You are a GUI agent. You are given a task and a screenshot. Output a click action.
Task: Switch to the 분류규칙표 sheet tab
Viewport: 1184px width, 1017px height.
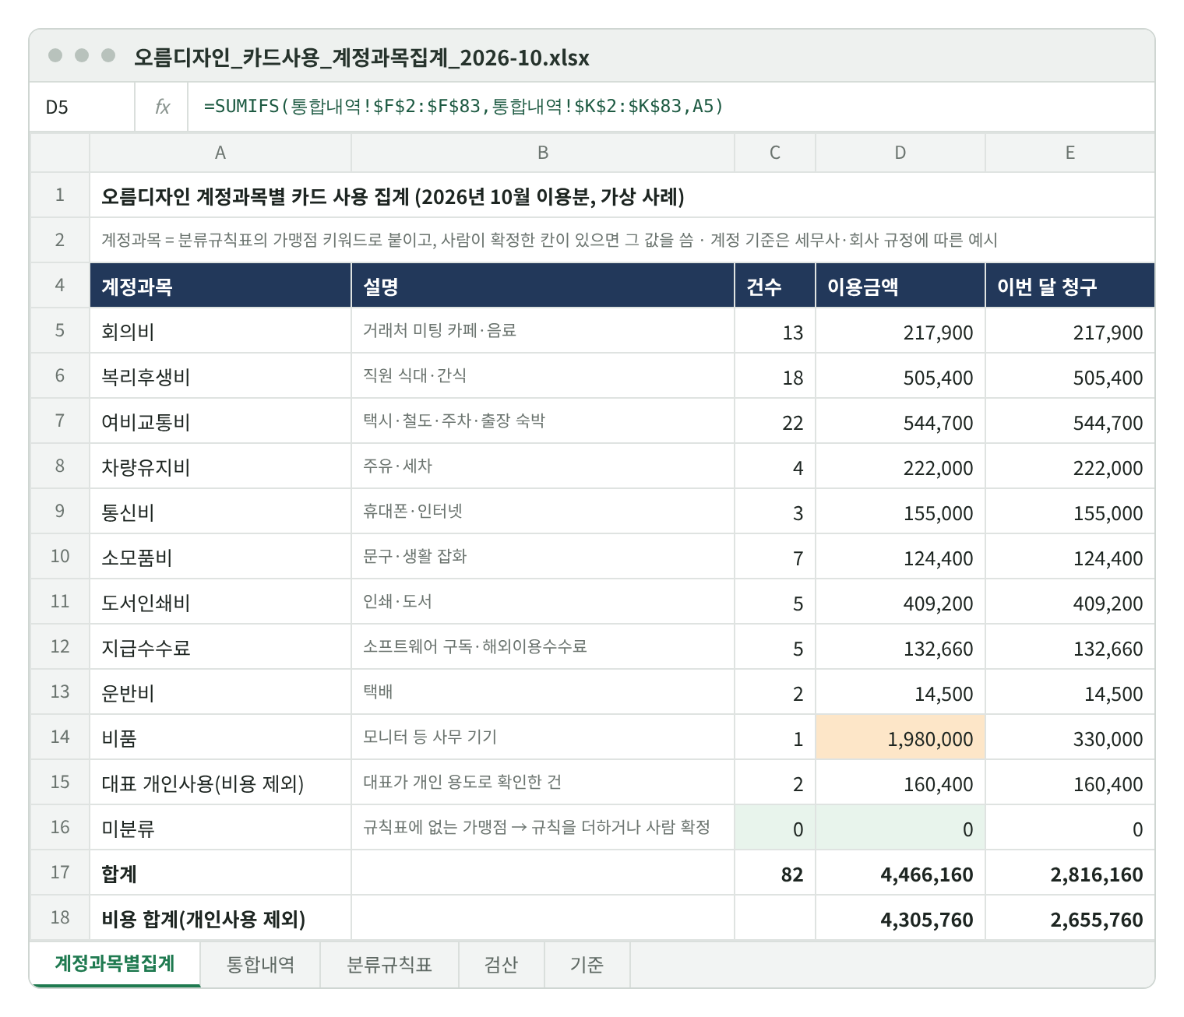point(389,965)
